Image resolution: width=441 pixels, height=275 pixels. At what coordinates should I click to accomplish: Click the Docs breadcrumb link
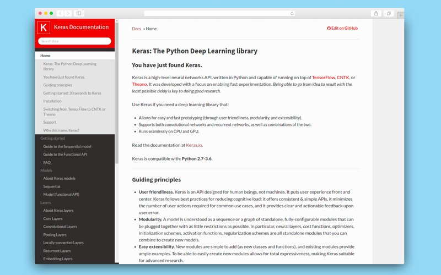(x=136, y=29)
